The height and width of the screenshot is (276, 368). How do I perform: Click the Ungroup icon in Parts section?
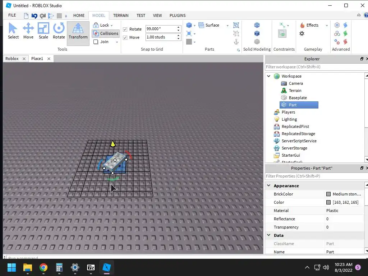236,33
